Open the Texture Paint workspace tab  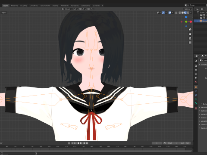(x=45, y=6)
